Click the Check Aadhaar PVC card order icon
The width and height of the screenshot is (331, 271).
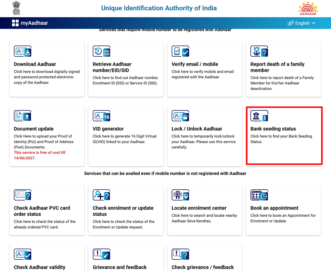pos(23,195)
